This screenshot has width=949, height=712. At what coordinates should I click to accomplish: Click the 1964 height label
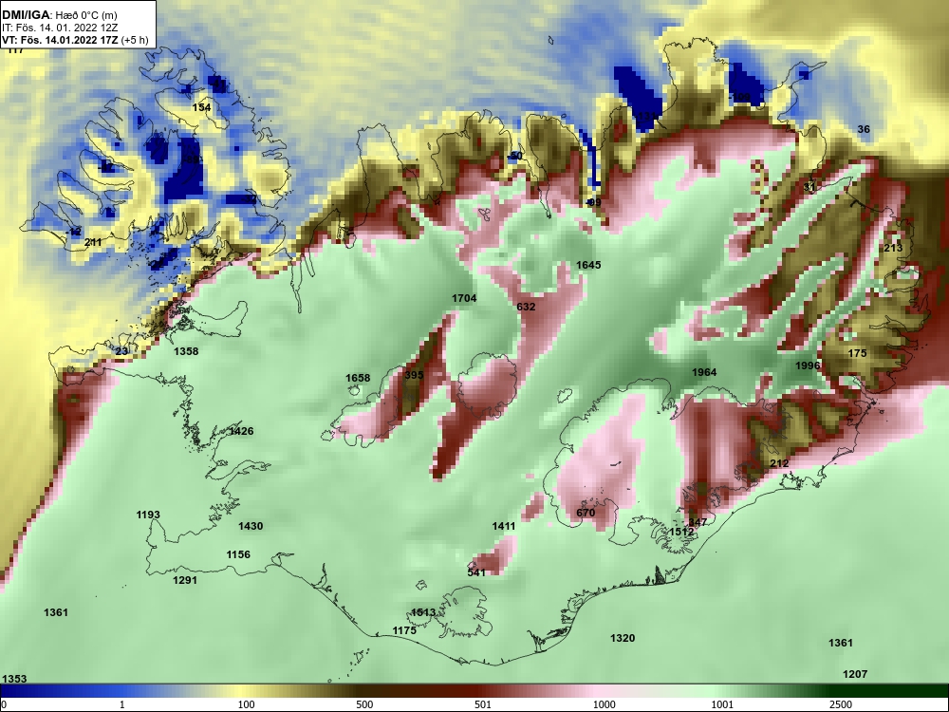click(x=704, y=372)
